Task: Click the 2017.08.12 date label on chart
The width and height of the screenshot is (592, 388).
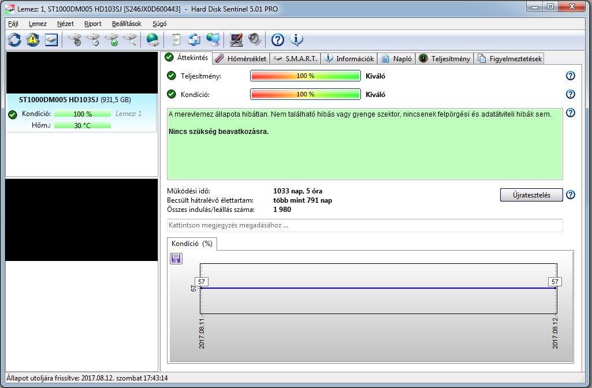Action: (555, 334)
